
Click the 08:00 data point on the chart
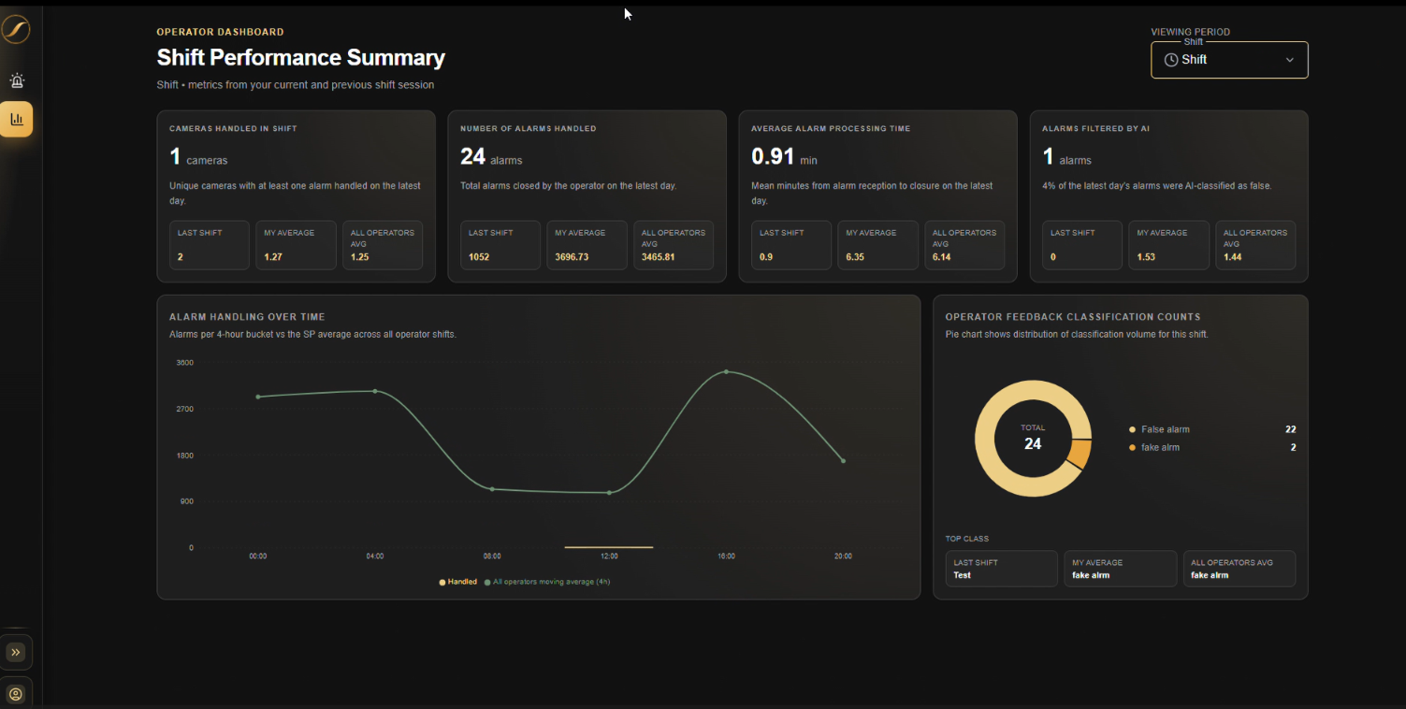[x=492, y=489]
